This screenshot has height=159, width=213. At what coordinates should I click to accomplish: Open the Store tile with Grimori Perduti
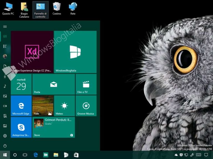tap(54, 127)
